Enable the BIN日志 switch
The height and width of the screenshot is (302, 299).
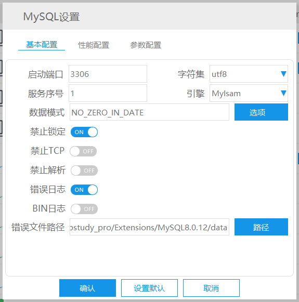84,209
